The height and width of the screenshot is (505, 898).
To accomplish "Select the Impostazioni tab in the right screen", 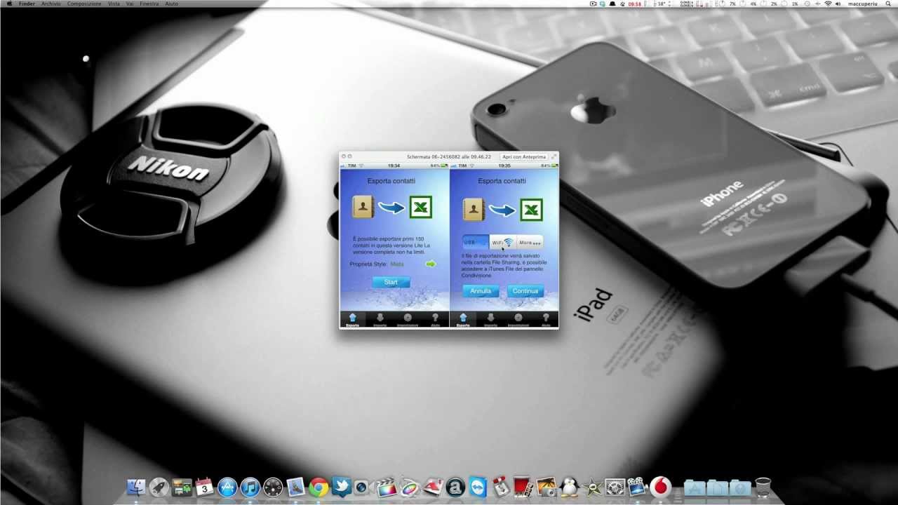I will (x=518, y=320).
